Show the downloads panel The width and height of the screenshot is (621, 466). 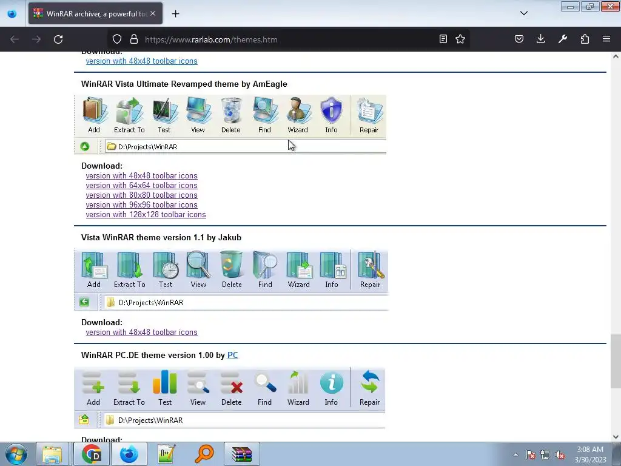tap(540, 39)
